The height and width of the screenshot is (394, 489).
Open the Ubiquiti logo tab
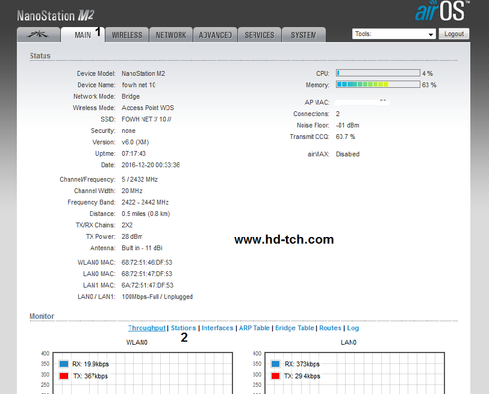pyautogui.click(x=39, y=35)
